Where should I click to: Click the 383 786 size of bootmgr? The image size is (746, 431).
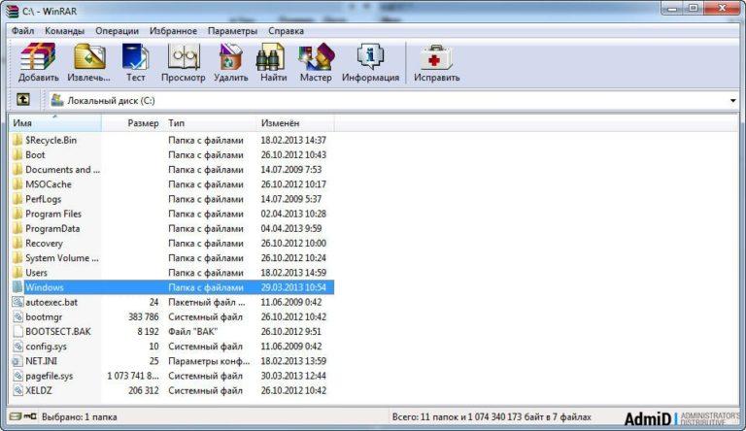[143, 316]
